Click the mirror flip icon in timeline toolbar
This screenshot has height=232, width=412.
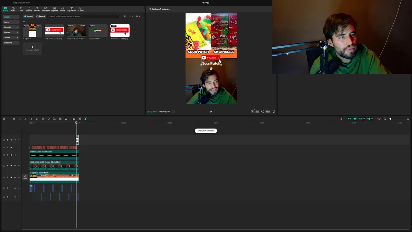coord(60,119)
